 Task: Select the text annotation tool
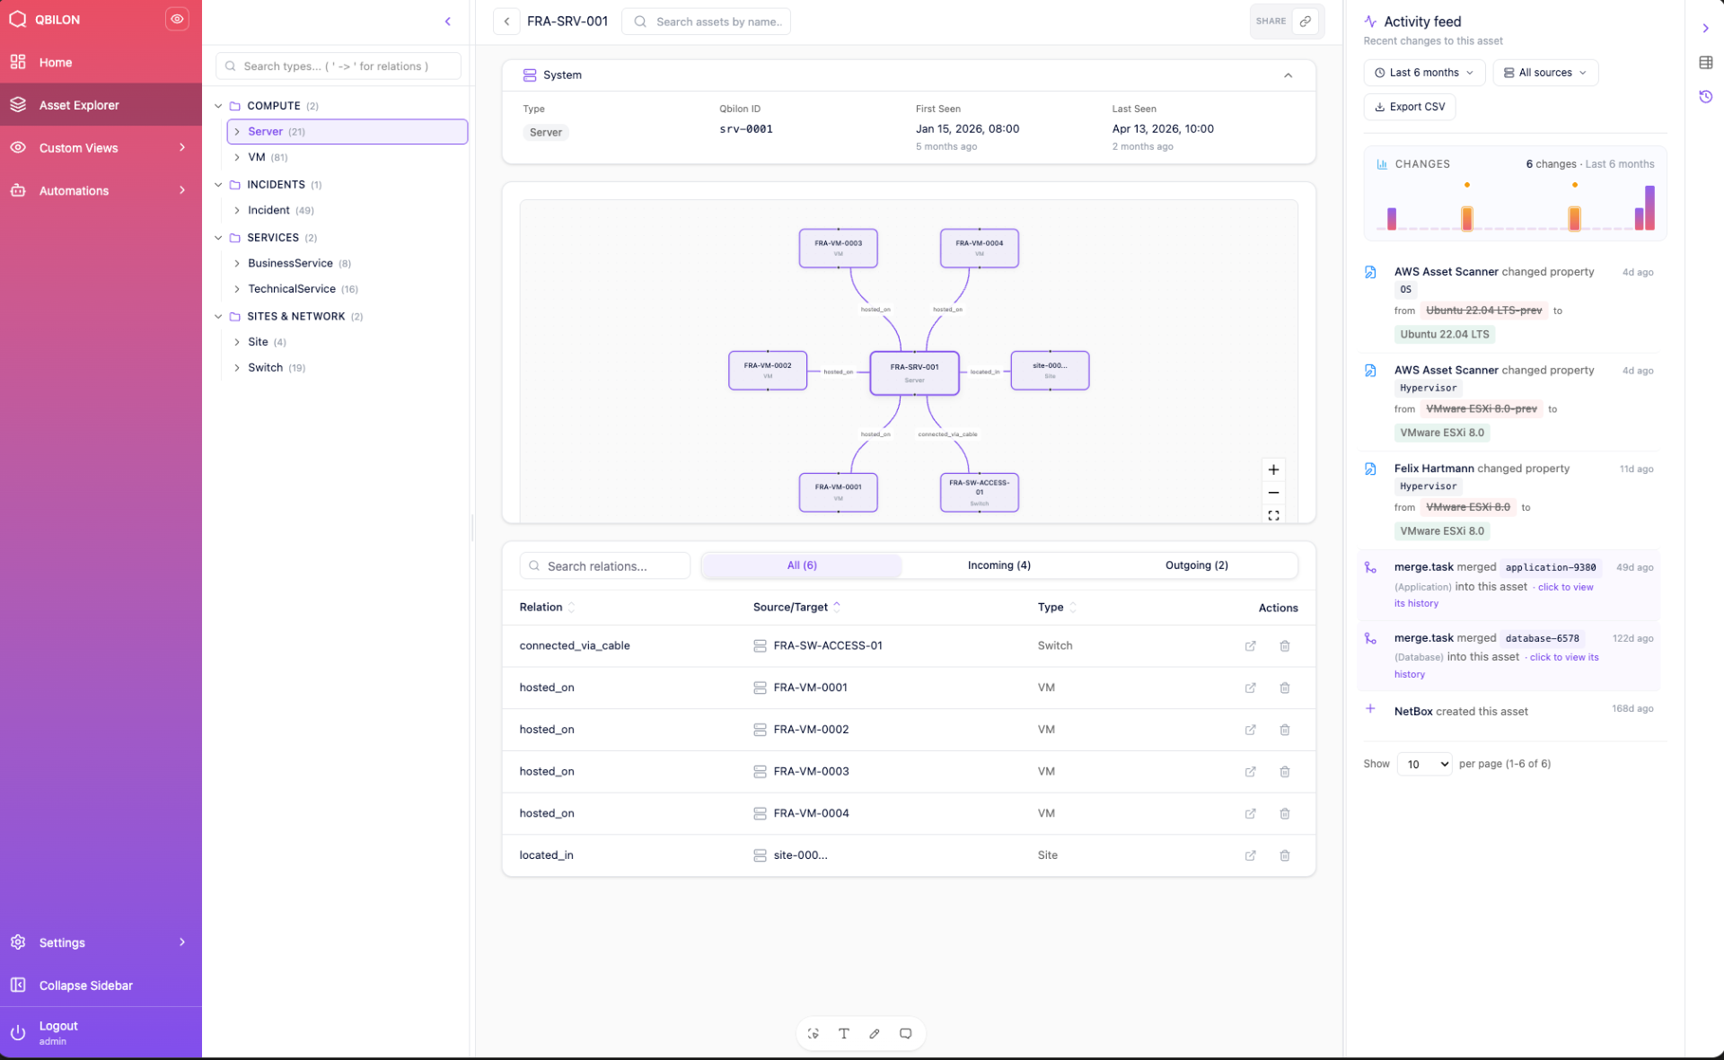(x=844, y=1034)
